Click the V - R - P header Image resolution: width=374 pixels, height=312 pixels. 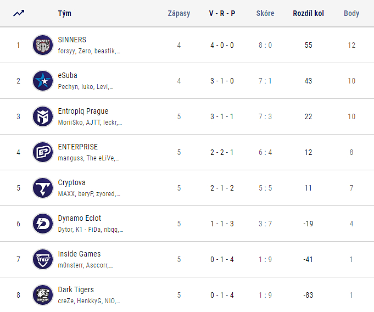pyautogui.click(x=222, y=13)
